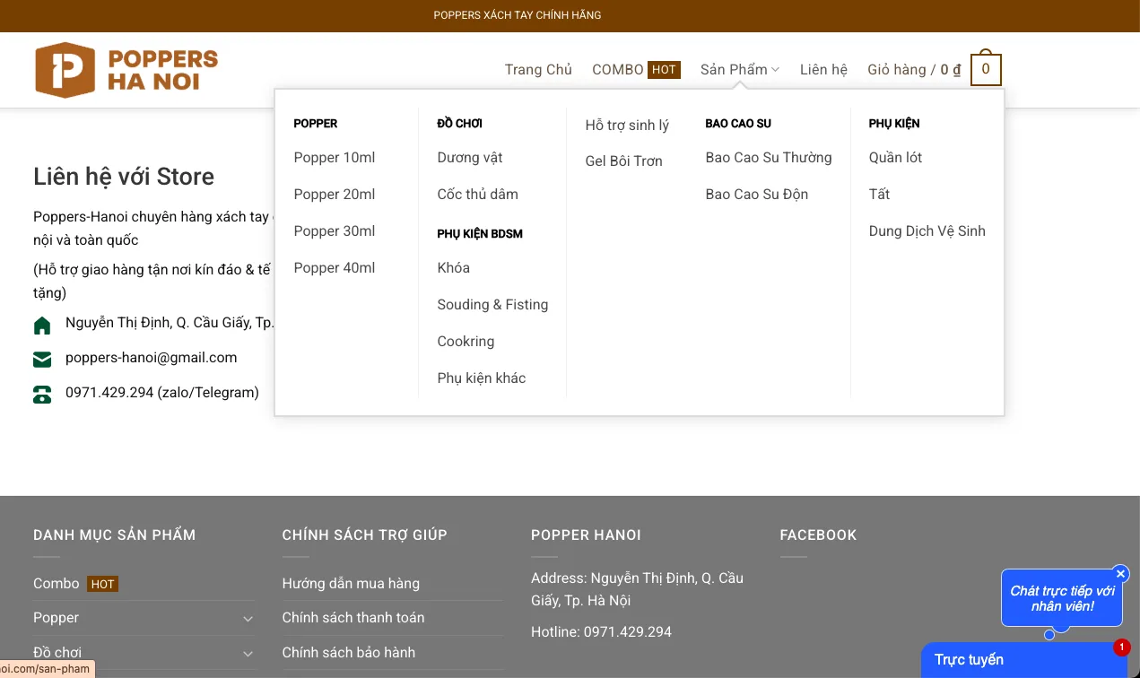Image resolution: width=1140 pixels, height=678 pixels.
Task: Click the poppers-hanoi@gmail.com email address
Action: click(x=152, y=357)
